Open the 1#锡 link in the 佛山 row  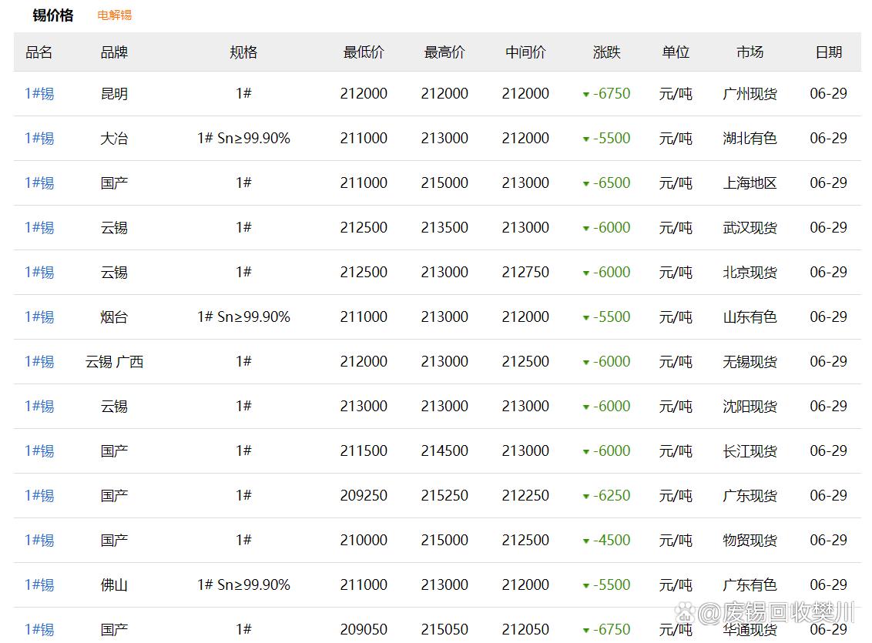tap(39, 584)
